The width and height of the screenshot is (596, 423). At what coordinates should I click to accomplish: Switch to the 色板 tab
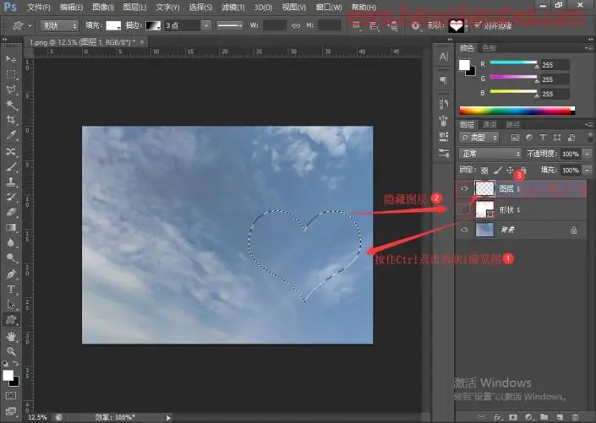(489, 48)
